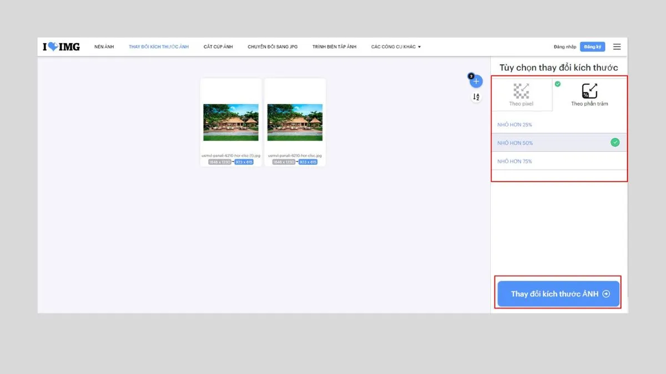This screenshot has height=374, width=666.
Task: Select the second image thumbnail usmvl-panali-6210-hor-clsc.jpg
Action: (x=295, y=122)
